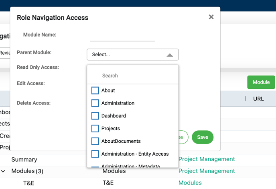The height and width of the screenshot is (189, 276).
Task: Click the Search field in dropdown
Action: coord(132,76)
